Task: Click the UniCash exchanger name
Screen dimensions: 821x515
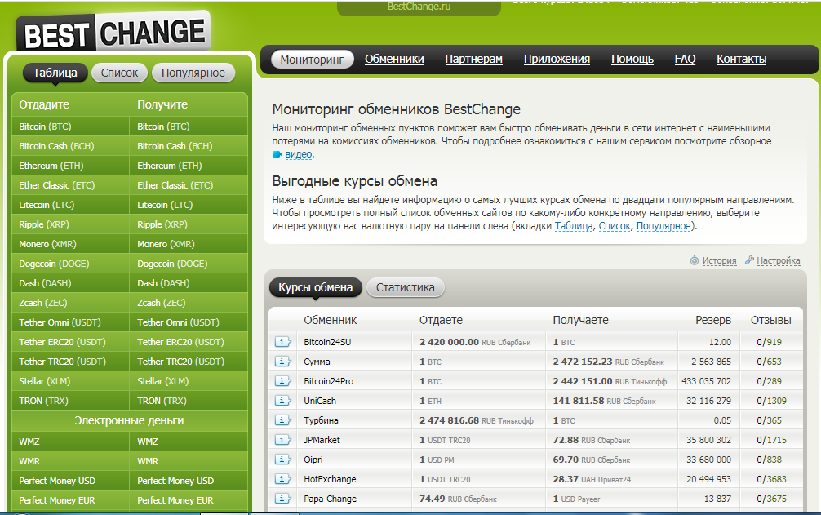Action: point(320,401)
